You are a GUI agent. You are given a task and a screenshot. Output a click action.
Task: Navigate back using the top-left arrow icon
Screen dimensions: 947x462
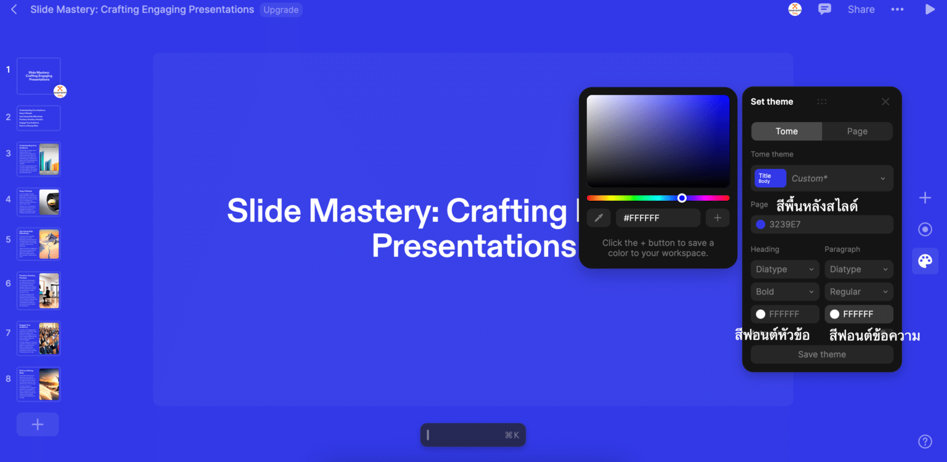point(14,9)
